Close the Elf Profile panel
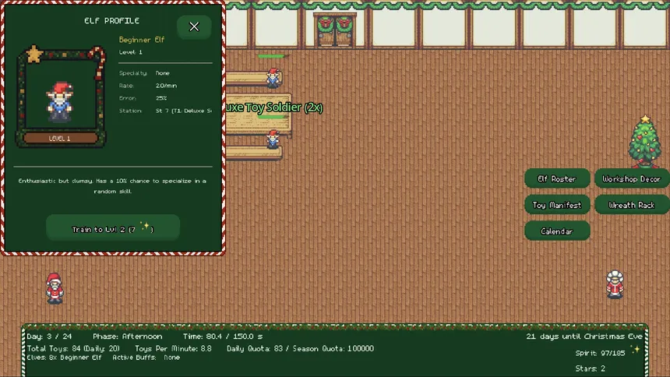This screenshot has height=377, width=670. [x=194, y=27]
